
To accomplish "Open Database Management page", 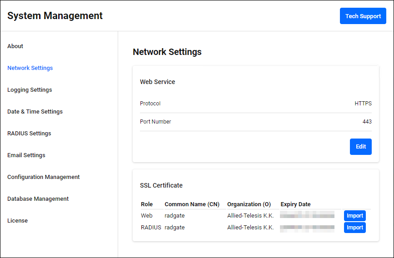I will click(x=38, y=199).
